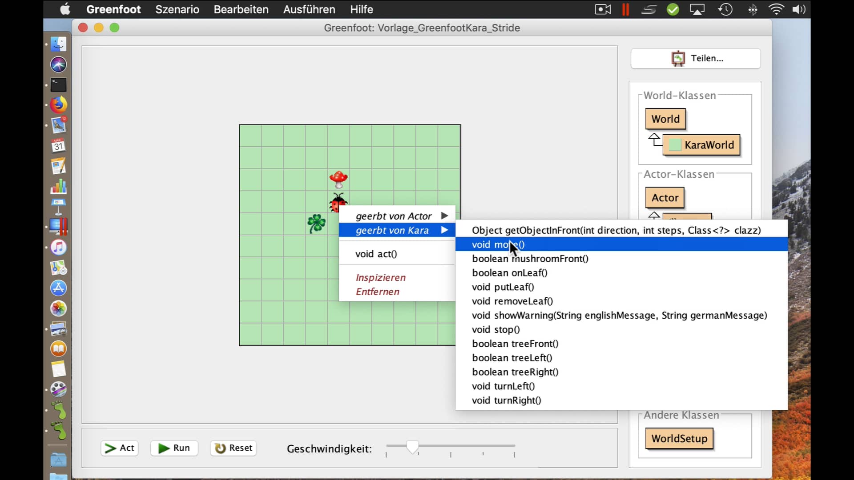Open the Szenario menu
This screenshot has height=480, width=854.
178,9
